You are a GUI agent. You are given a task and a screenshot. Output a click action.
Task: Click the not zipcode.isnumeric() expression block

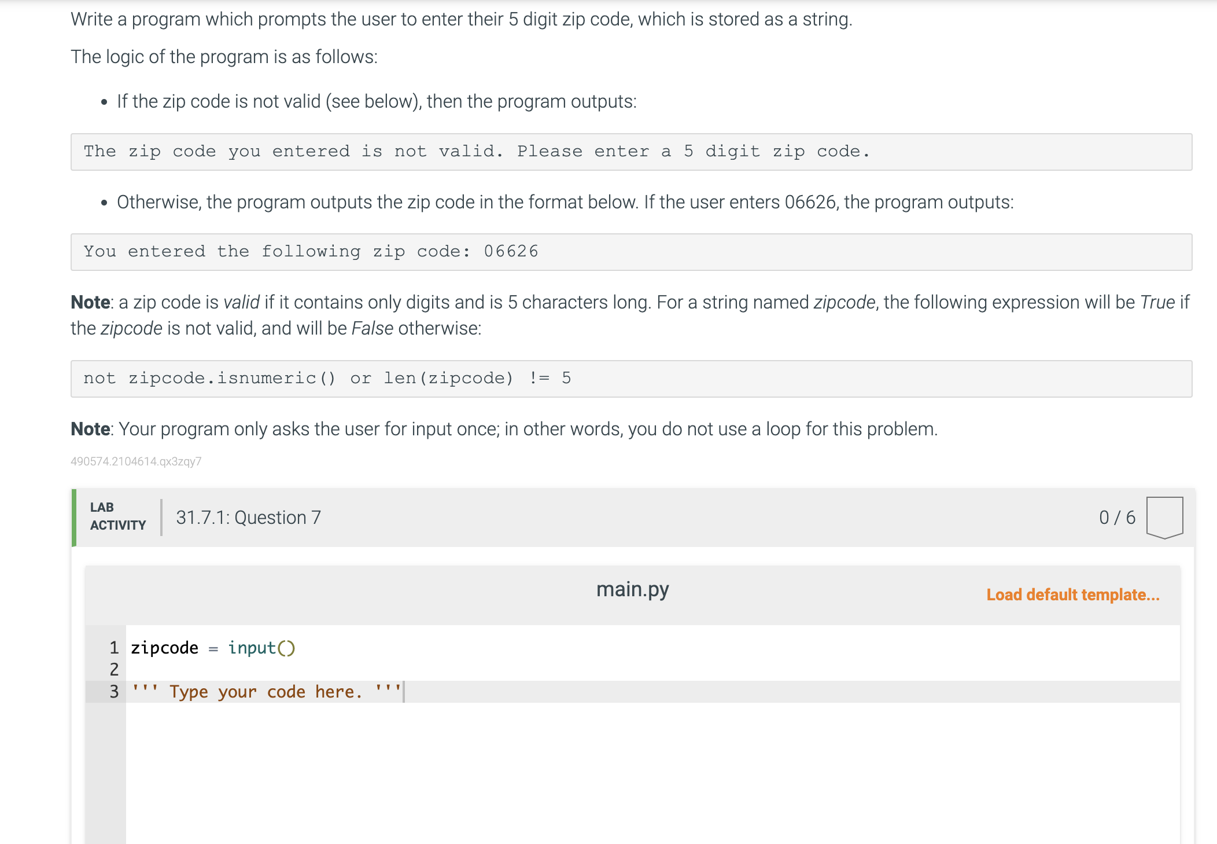(630, 379)
